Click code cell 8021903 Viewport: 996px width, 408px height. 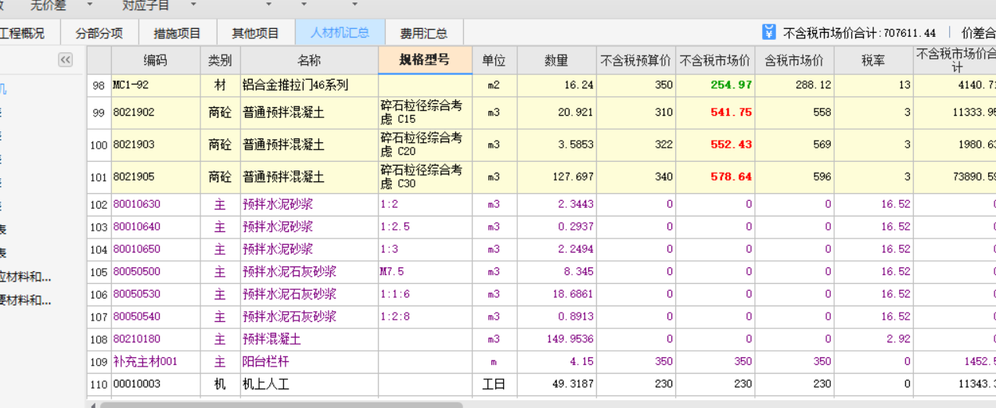(155, 145)
